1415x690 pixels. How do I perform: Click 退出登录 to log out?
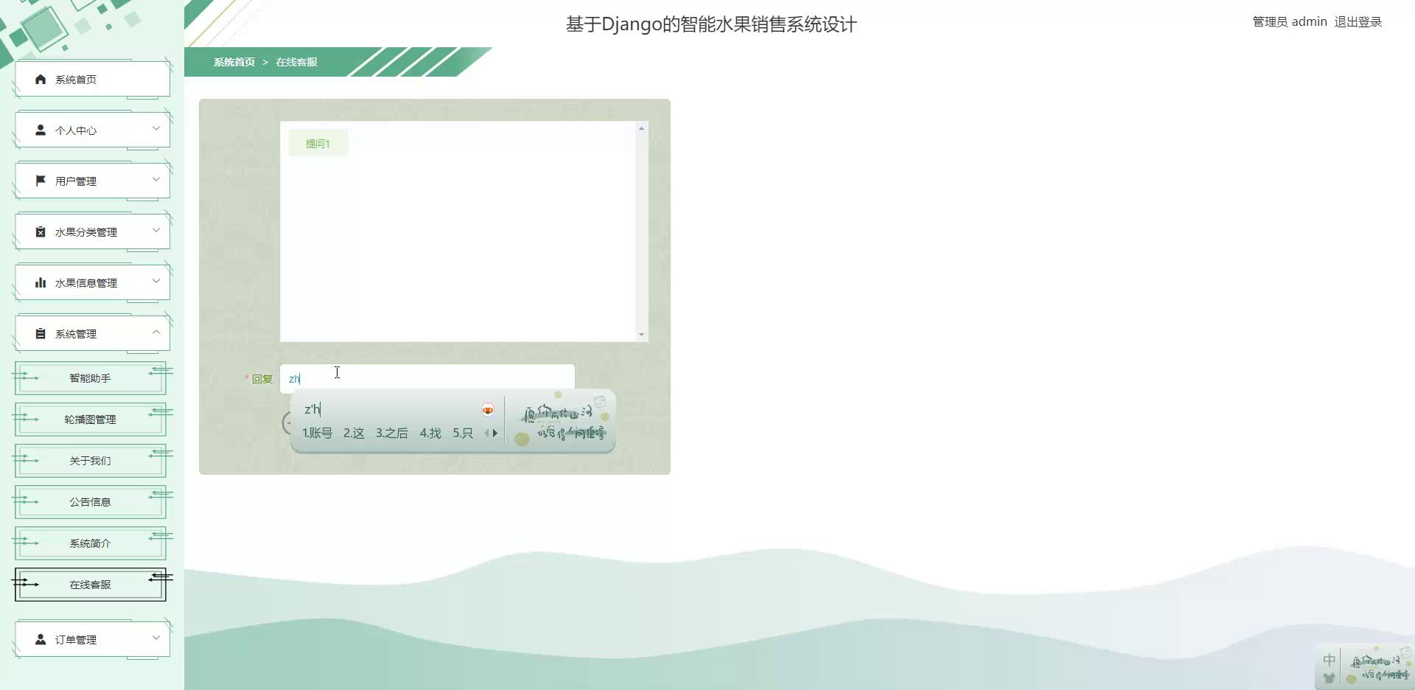point(1358,22)
